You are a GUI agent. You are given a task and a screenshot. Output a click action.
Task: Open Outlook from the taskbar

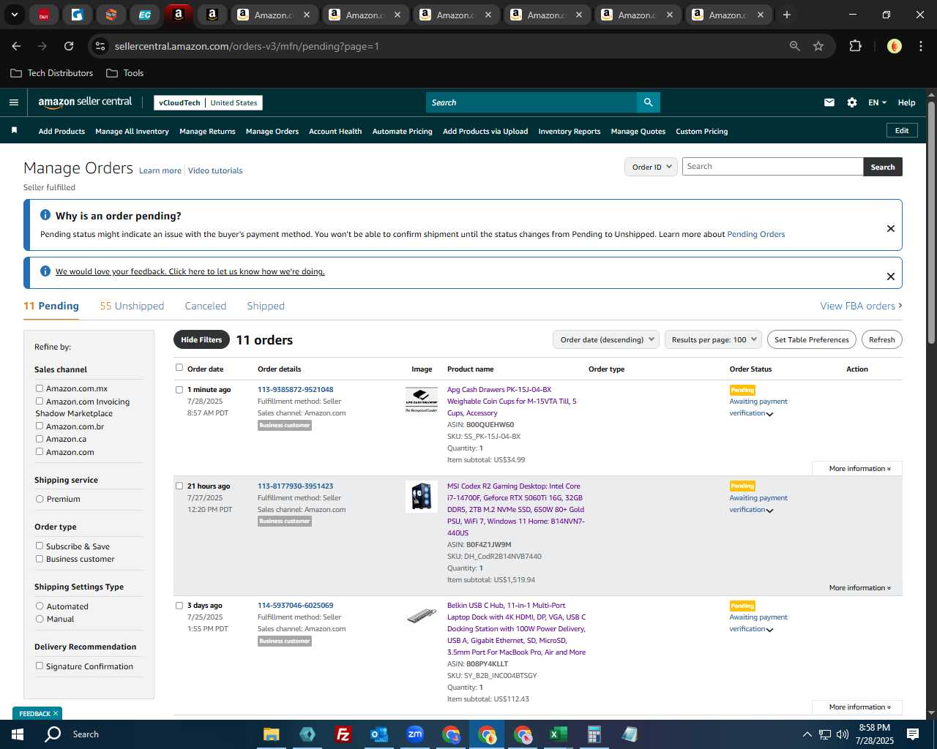(x=378, y=734)
